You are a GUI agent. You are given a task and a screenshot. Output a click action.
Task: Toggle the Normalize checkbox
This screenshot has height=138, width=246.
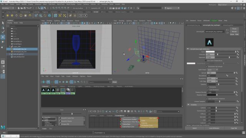[208, 87]
